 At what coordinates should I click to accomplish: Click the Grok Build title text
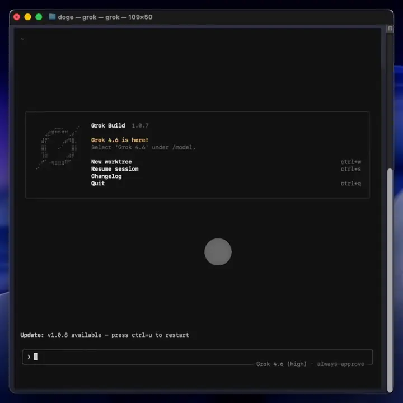pyautogui.click(x=108, y=125)
